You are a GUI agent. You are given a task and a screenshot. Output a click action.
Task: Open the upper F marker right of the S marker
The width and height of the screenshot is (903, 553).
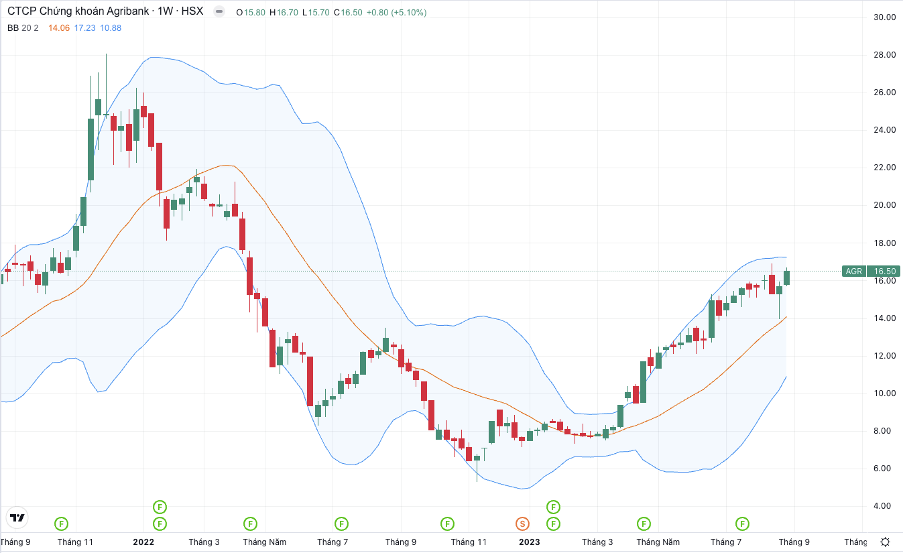point(553,506)
